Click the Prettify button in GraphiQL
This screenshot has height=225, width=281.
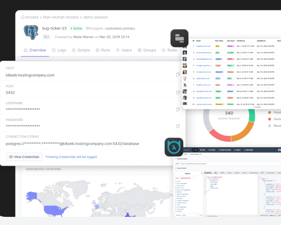pos(222,172)
